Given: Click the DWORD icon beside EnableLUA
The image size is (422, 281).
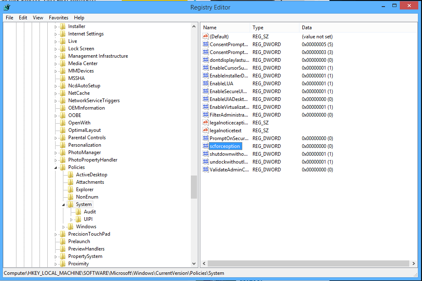Looking at the screenshot, I should pyautogui.click(x=205, y=83).
